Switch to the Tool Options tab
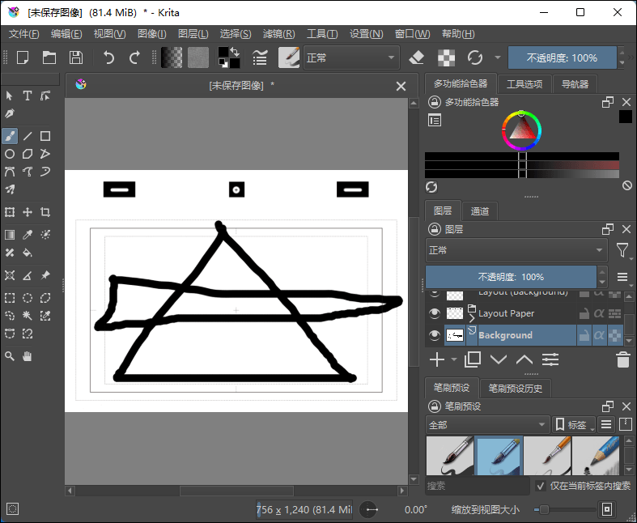This screenshot has width=637, height=523. [524, 84]
